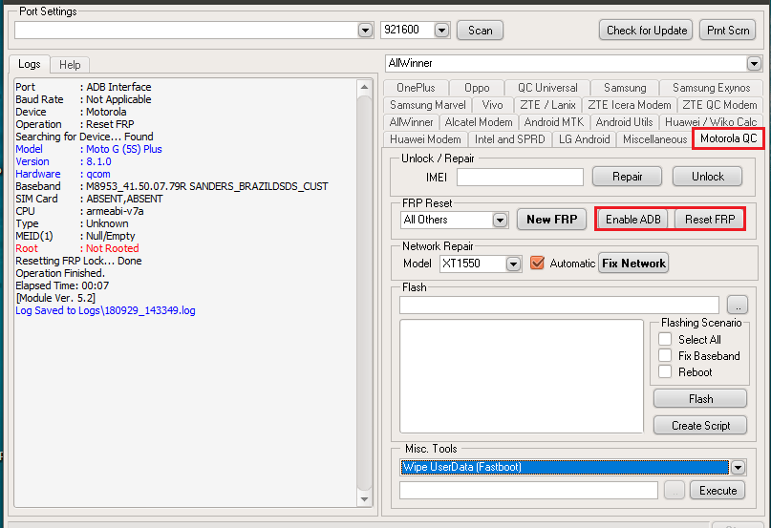Open the ZTE / Lanix tab

(x=547, y=105)
